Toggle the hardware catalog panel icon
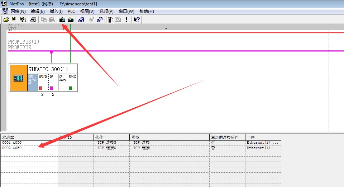Screen dimensions: 344x187 [110, 19]
